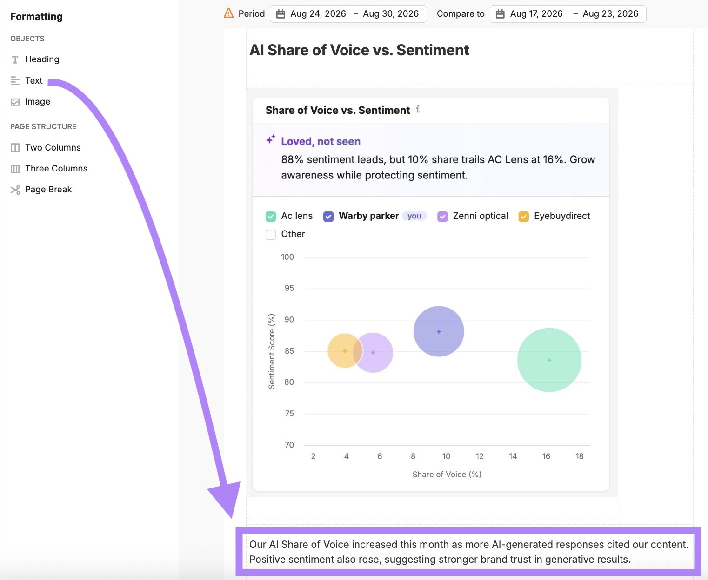
Task: Click the Sentiment Score (%) axis label
Action: click(x=272, y=351)
